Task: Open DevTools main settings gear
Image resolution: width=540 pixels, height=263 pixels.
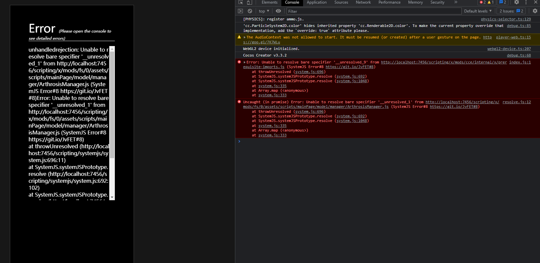Action: coord(517,2)
